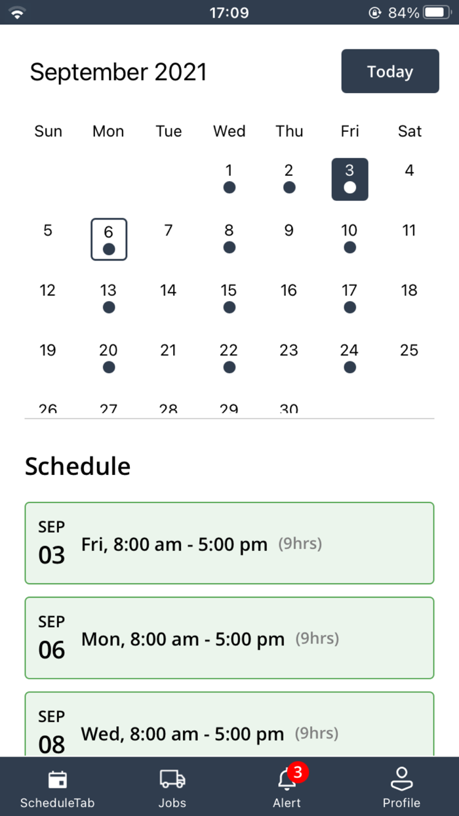Tap the September 2021 month title
This screenshot has height=816, width=459.
118,71
